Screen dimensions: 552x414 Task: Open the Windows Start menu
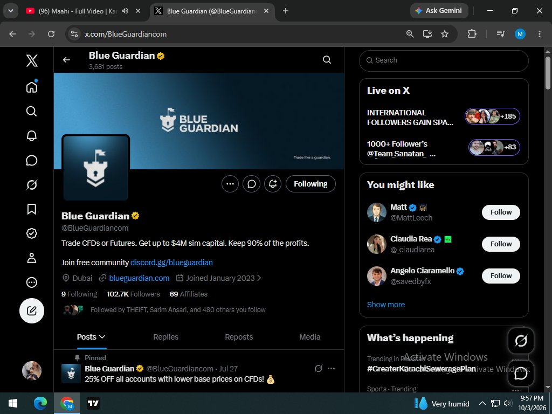coord(13,403)
